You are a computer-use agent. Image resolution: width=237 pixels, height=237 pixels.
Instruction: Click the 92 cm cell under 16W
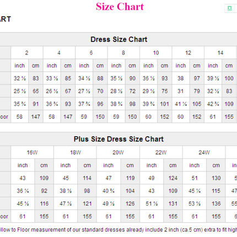point(44,191)
